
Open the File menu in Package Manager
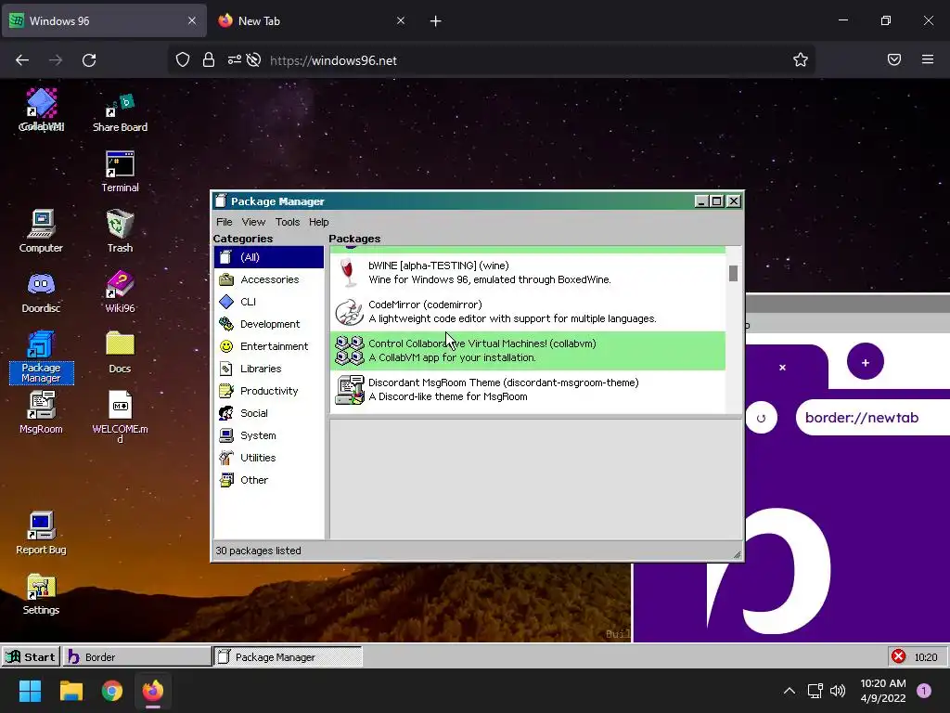(x=225, y=222)
